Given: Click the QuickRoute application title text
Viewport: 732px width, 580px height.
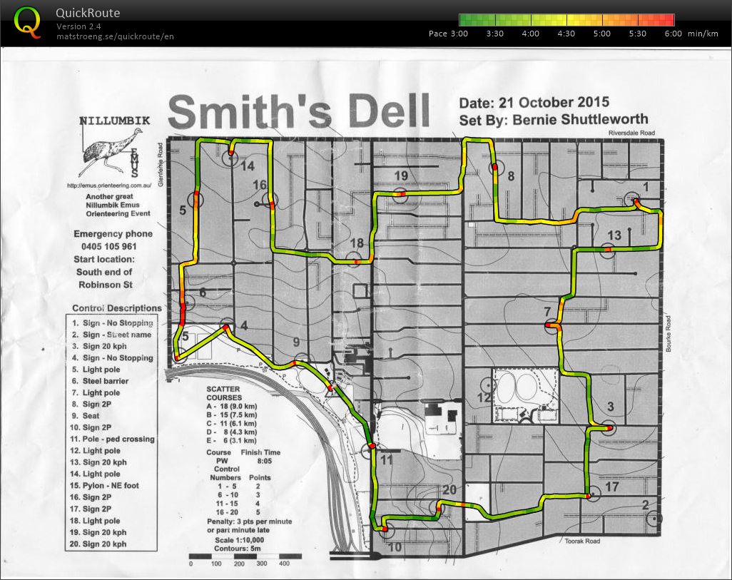Looking at the screenshot, I should (88, 13).
